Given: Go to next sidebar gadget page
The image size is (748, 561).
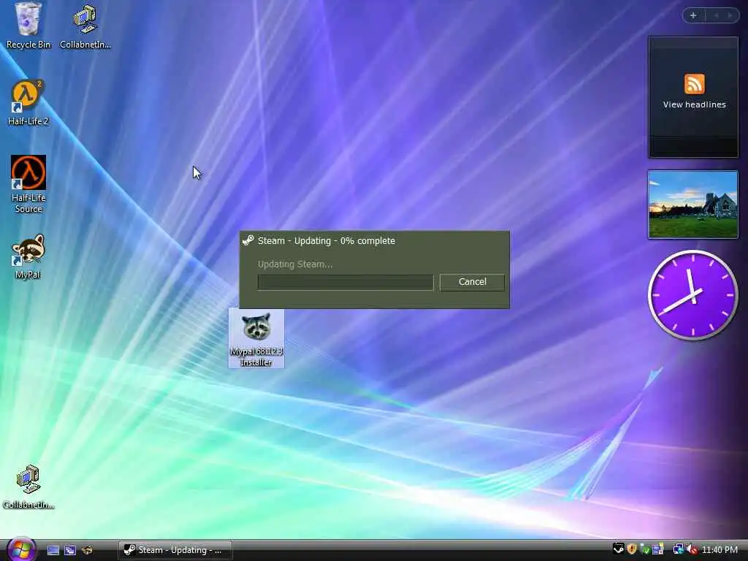Looking at the screenshot, I should pyautogui.click(x=730, y=15).
